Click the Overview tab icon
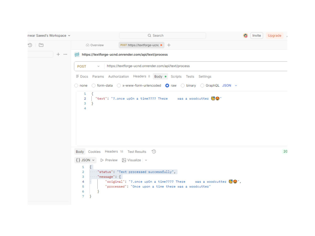 pos(87,45)
